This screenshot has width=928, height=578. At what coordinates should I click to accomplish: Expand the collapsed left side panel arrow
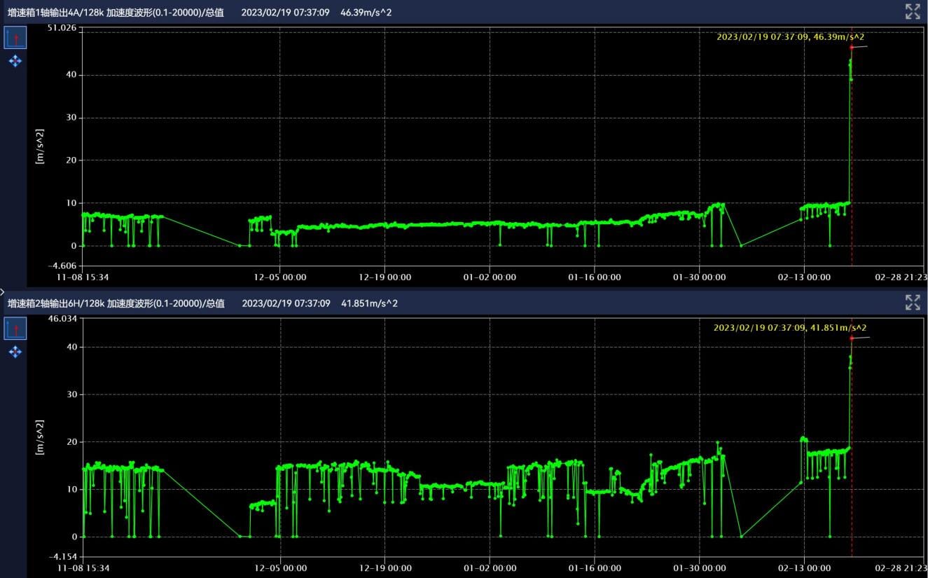pyautogui.click(x=3, y=291)
